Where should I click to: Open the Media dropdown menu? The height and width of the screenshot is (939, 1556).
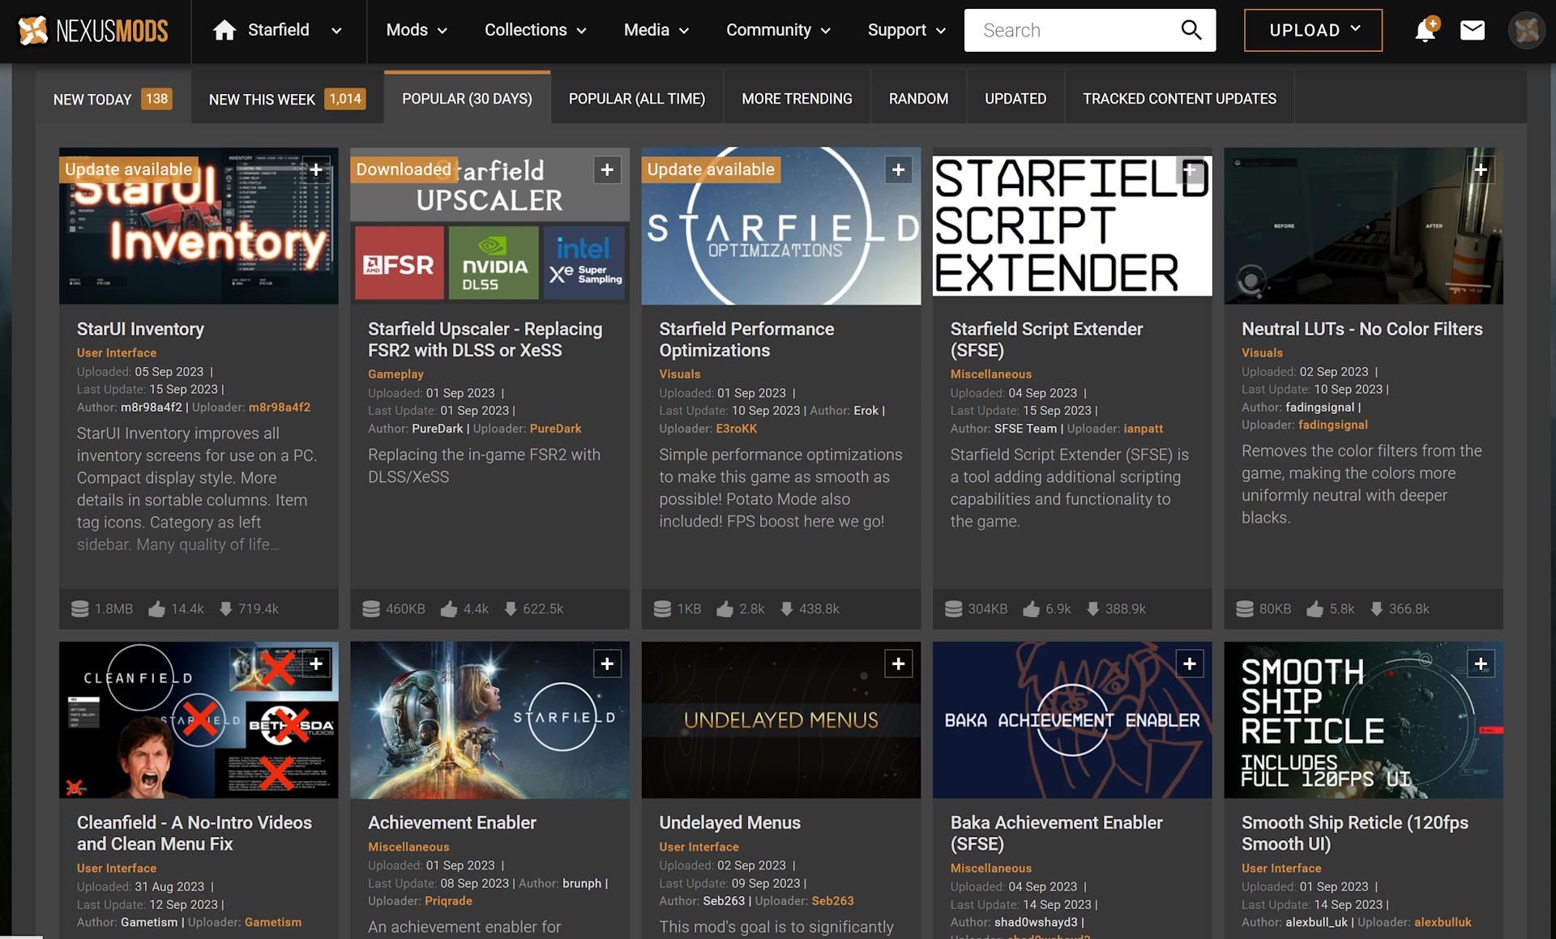(656, 31)
